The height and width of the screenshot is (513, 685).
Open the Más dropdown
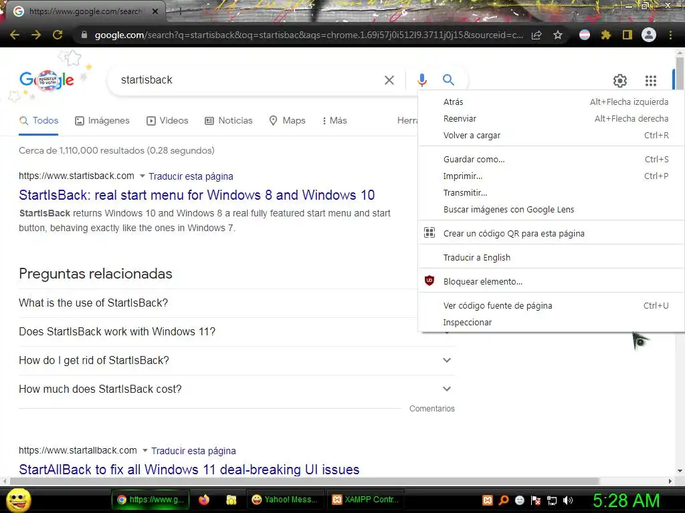tap(334, 121)
